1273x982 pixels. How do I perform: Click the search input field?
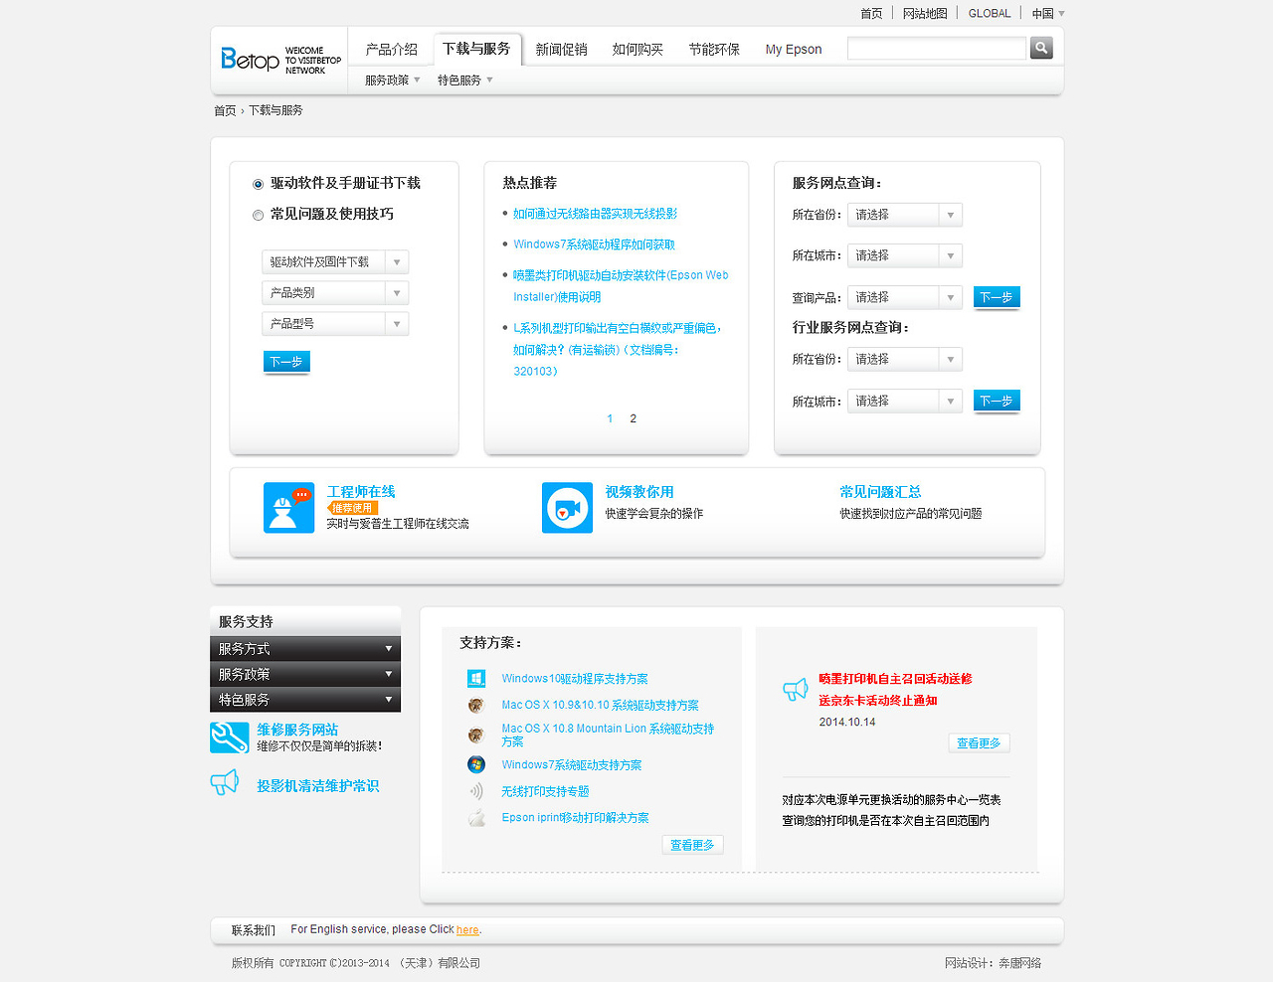(x=935, y=48)
